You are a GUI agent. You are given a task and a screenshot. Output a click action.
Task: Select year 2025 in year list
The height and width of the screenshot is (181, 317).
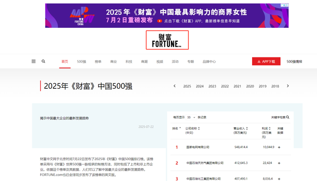187,86
